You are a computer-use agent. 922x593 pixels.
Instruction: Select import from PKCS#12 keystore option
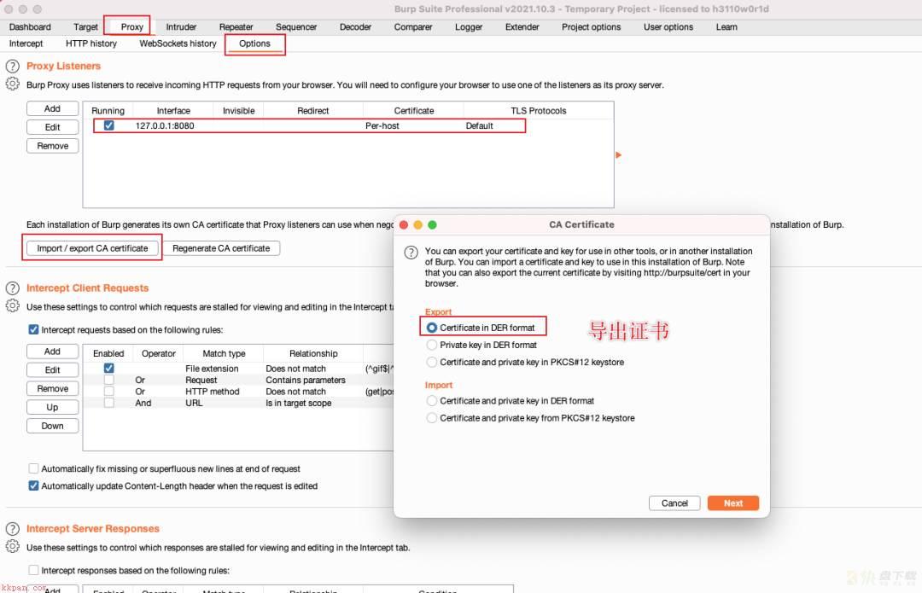pyautogui.click(x=432, y=418)
